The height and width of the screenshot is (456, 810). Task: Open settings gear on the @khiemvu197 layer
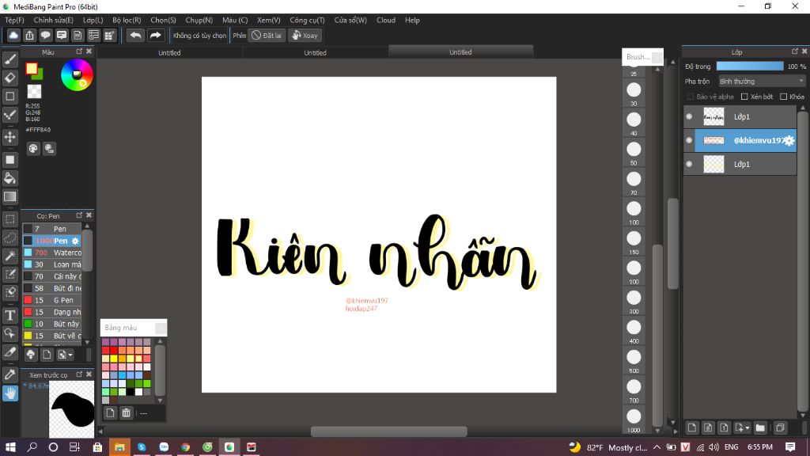click(x=789, y=141)
